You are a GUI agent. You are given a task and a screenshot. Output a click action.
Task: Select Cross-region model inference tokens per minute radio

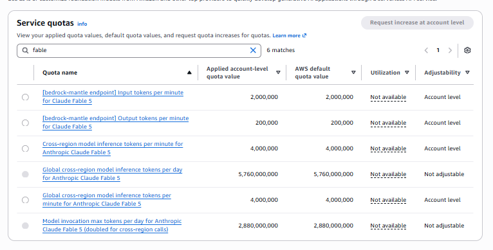coord(25,148)
